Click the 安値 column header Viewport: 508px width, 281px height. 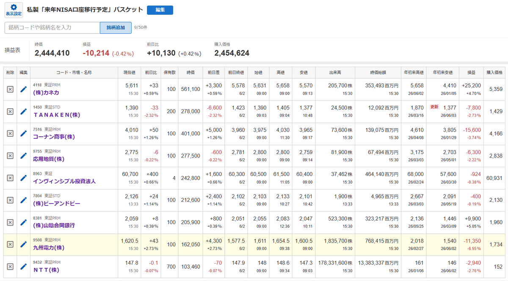point(304,72)
